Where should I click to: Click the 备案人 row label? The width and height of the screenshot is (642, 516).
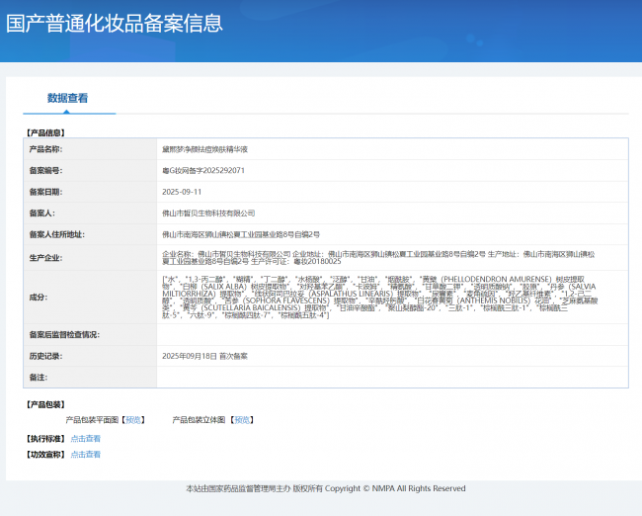(x=41, y=214)
